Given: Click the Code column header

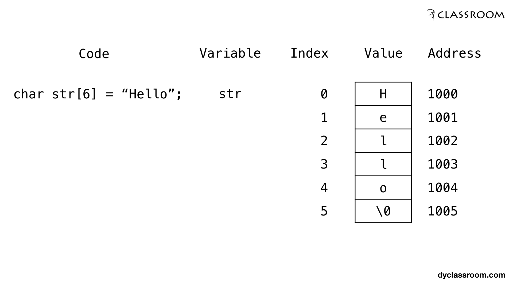Looking at the screenshot, I should tap(93, 53).
